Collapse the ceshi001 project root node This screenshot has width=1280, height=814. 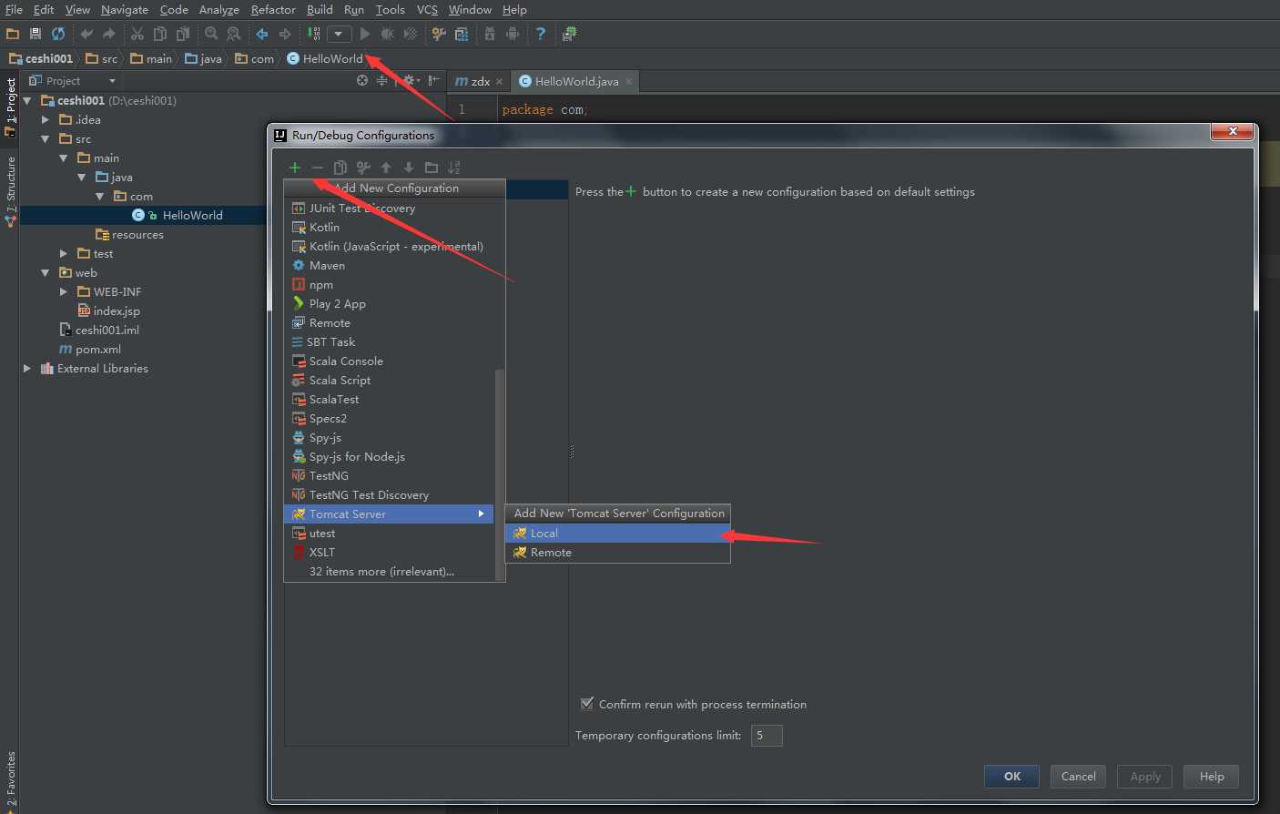[x=27, y=100]
